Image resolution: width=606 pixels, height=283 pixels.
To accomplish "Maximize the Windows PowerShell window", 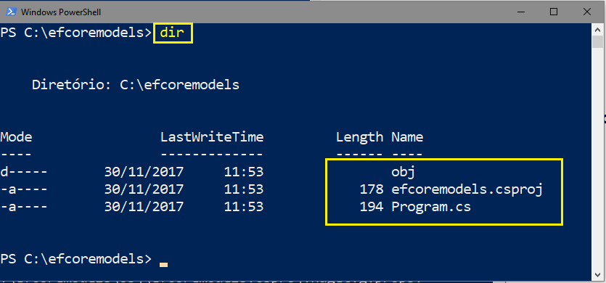I will point(554,12).
